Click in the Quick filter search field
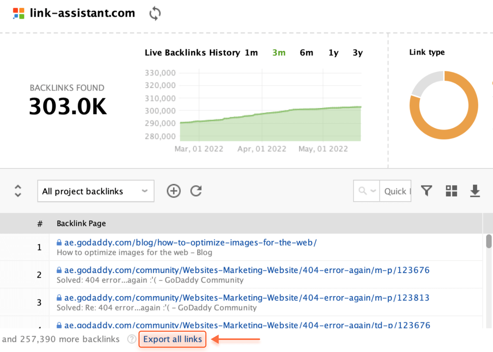 pos(395,191)
